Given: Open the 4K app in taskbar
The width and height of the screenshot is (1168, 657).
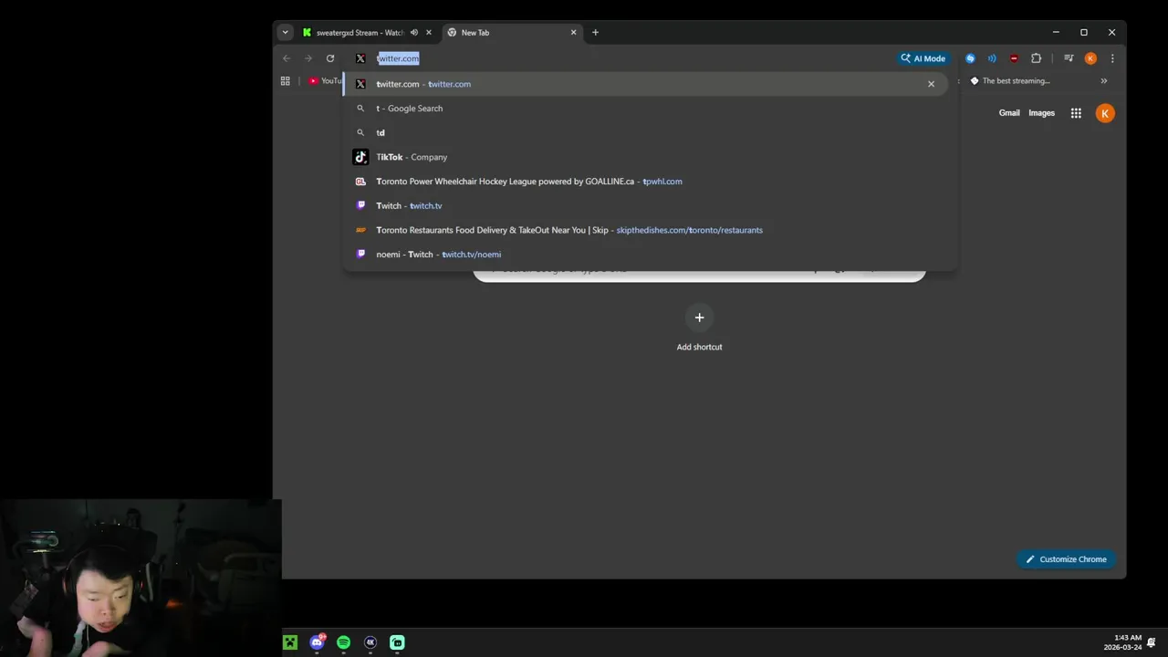Looking at the screenshot, I should (370, 642).
